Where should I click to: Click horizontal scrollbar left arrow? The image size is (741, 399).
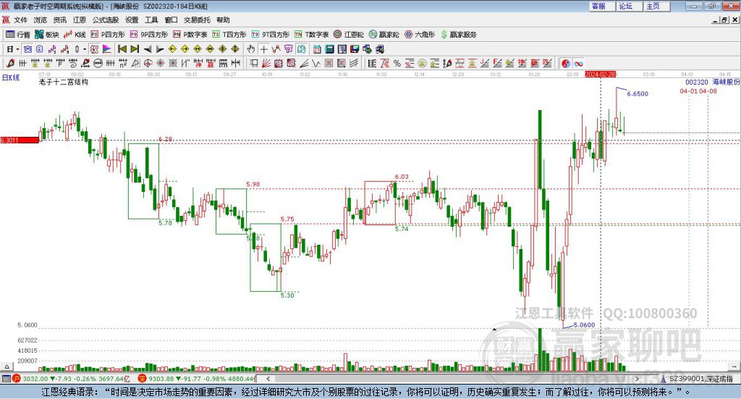click(268, 379)
